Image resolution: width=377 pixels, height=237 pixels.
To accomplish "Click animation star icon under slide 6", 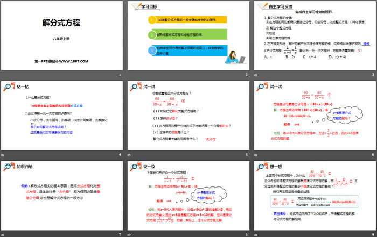I will coord(256,155).
